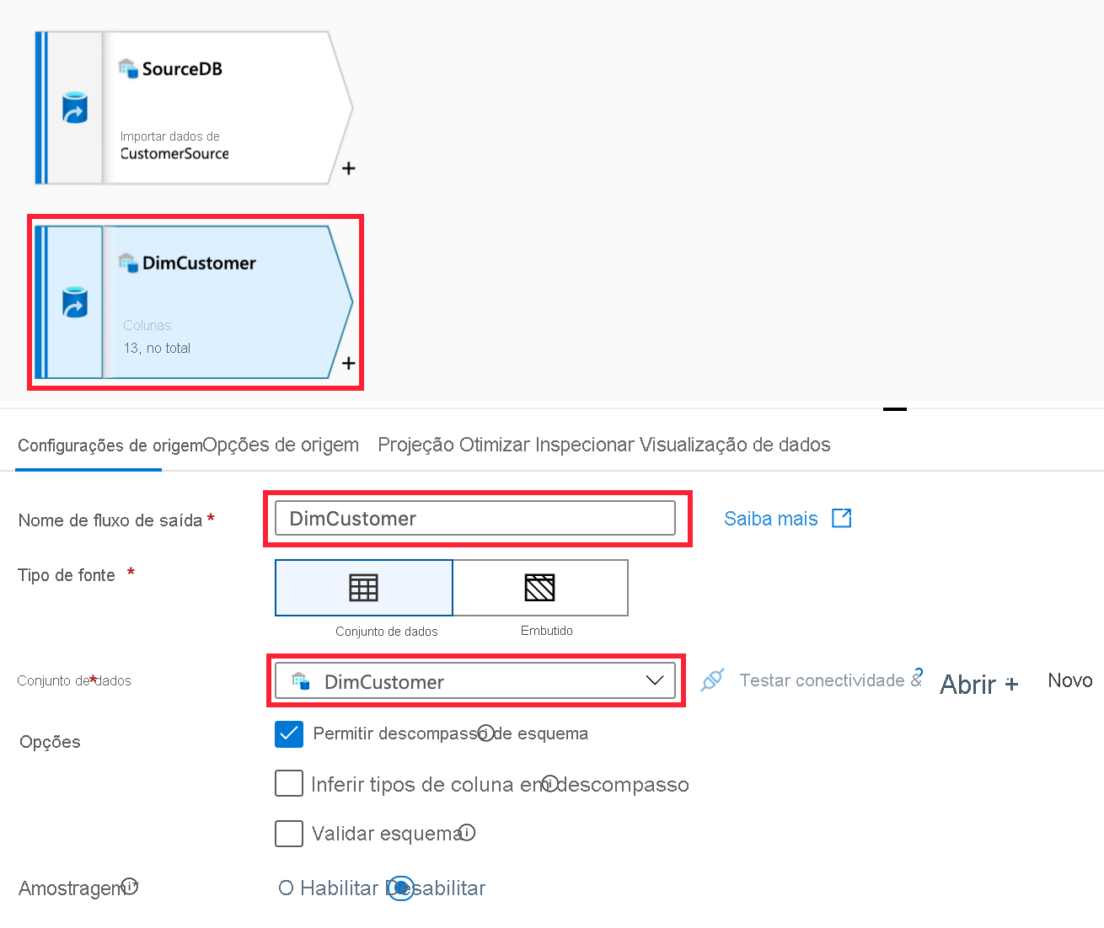The image size is (1104, 928).
Task: Enable Inferir tipos de coluna em descompasso
Action: 288,783
